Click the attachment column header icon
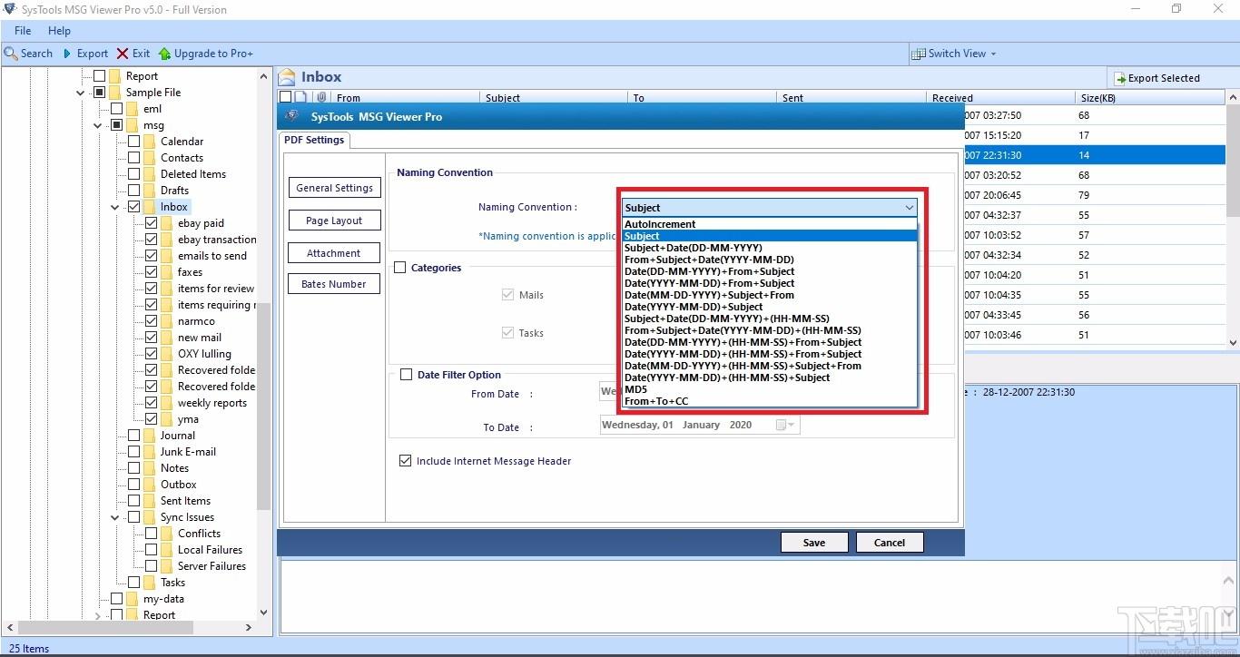The height and width of the screenshot is (657, 1240). 321,98
